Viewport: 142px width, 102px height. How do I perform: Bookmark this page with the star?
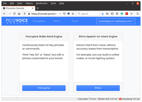pyautogui.click(x=73, y=14)
